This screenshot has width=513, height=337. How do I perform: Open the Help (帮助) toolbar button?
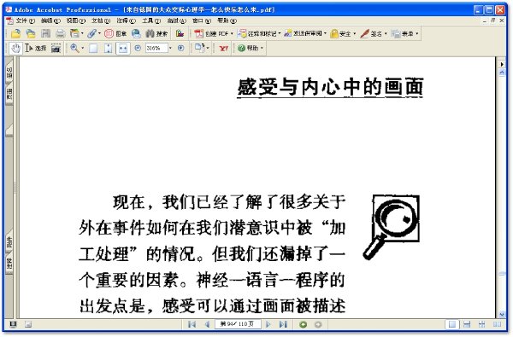point(250,49)
